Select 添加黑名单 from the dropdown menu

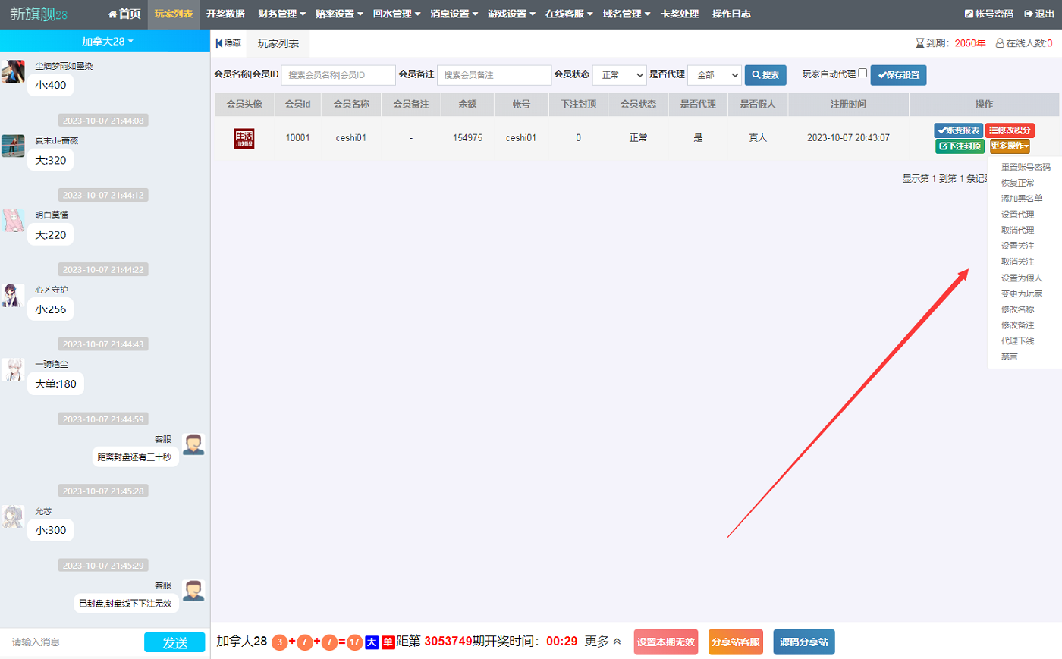(x=1021, y=199)
